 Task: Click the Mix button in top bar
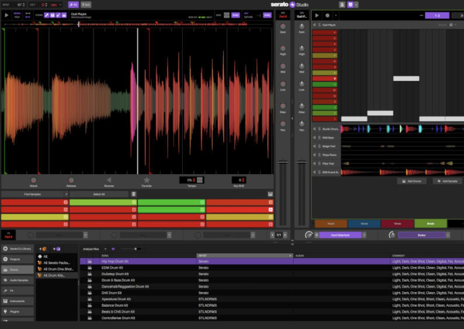(x=86, y=5)
